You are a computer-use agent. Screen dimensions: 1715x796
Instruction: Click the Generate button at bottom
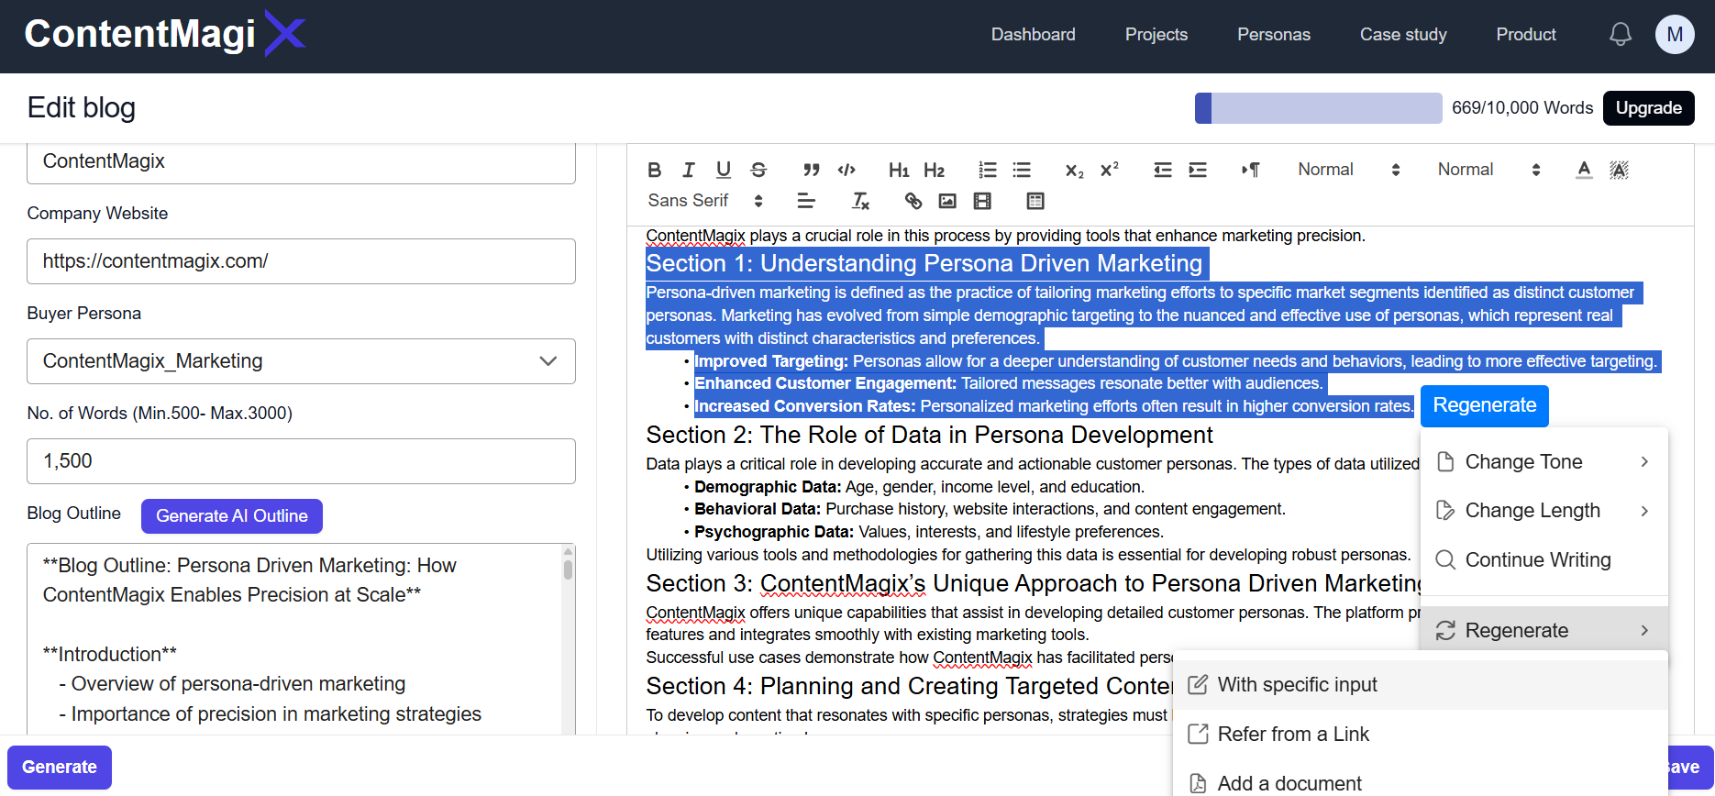click(60, 768)
